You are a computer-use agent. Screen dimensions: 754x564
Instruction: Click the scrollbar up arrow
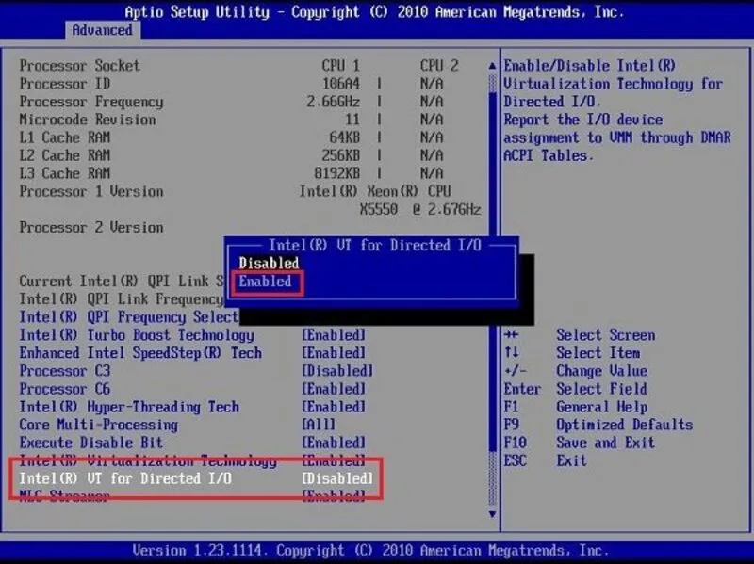point(491,66)
